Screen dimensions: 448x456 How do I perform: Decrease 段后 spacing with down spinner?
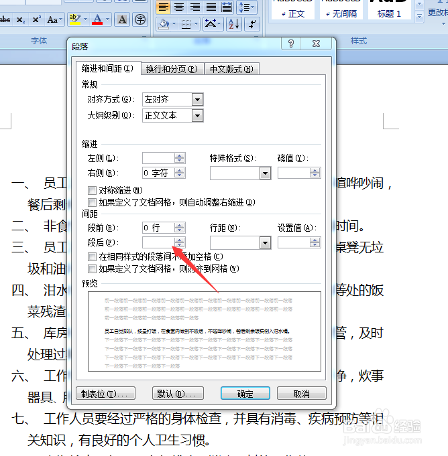[180, 245]
